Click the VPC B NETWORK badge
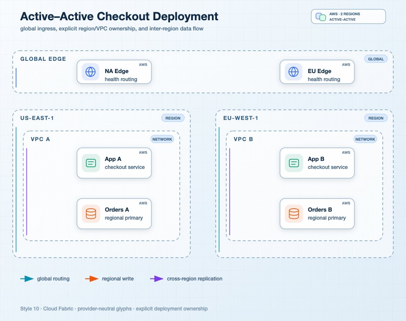Screen dimensions: 406x321 pyautogui.click(x=365, y=139)
